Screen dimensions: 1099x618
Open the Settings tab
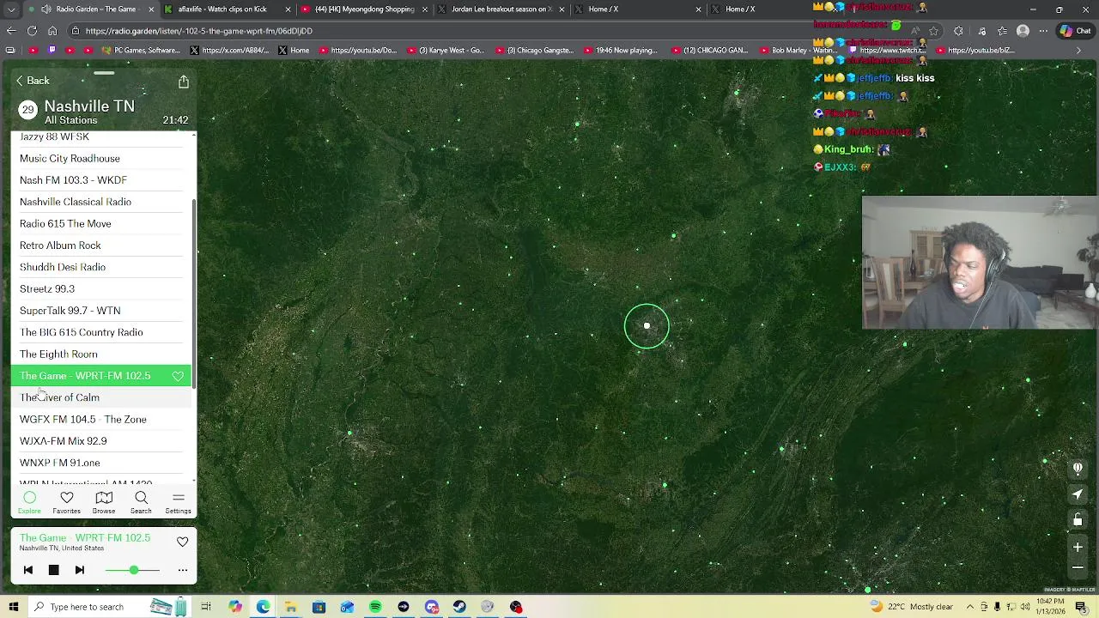point(179,503)
